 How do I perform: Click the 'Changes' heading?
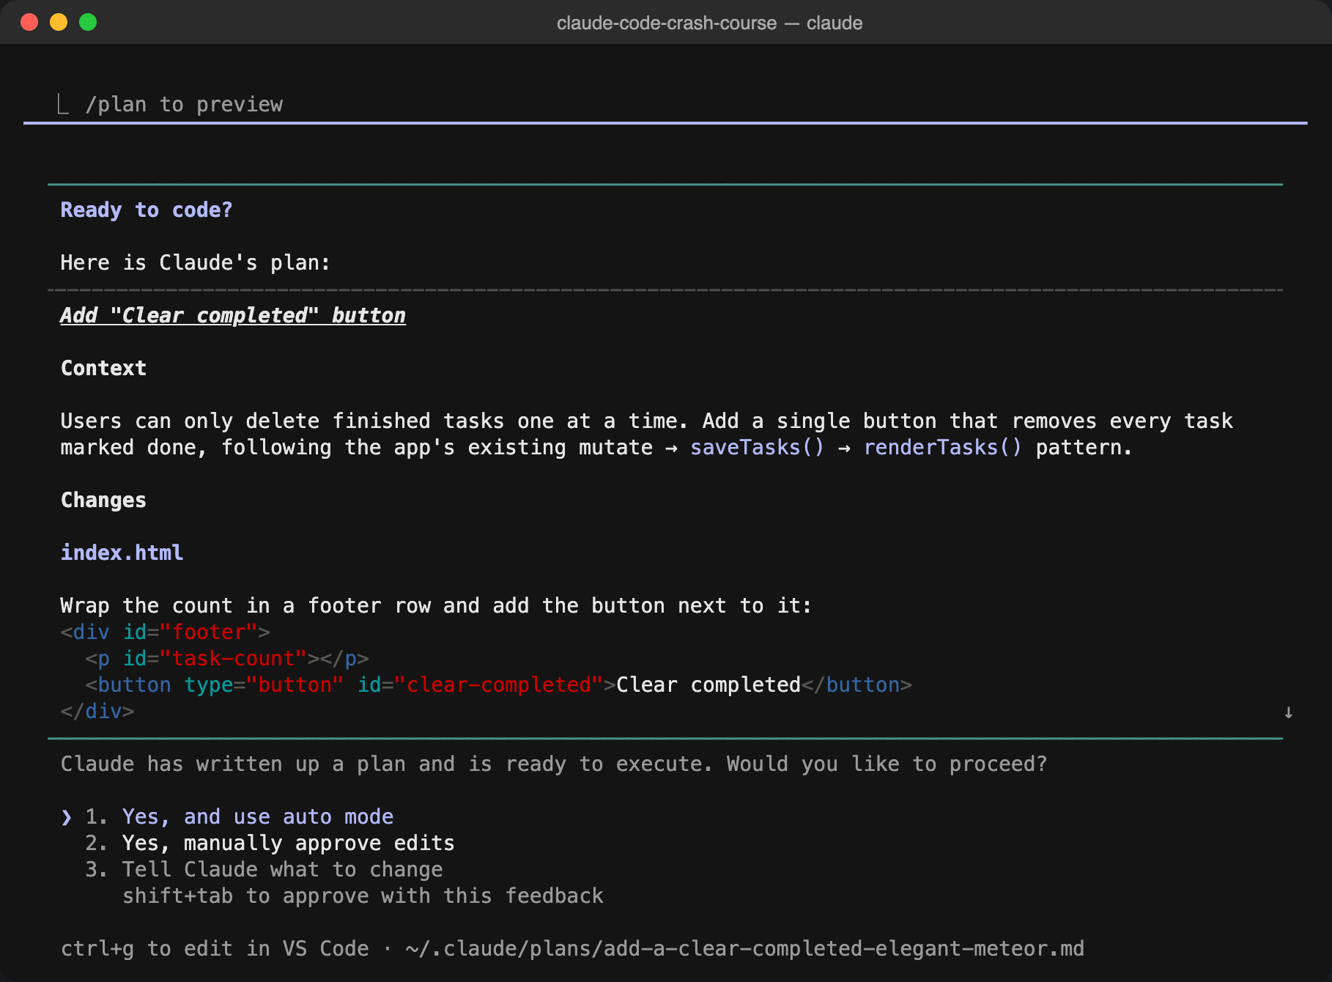click(103, 500)
